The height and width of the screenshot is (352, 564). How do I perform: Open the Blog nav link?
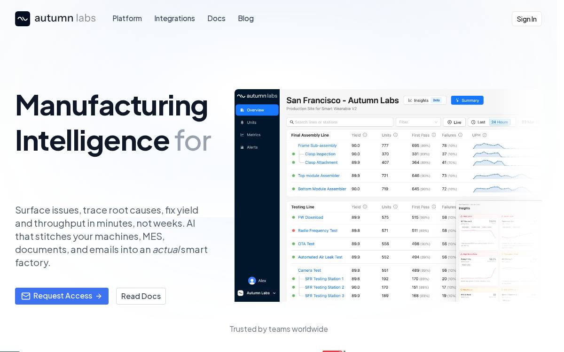pos(246,18)
